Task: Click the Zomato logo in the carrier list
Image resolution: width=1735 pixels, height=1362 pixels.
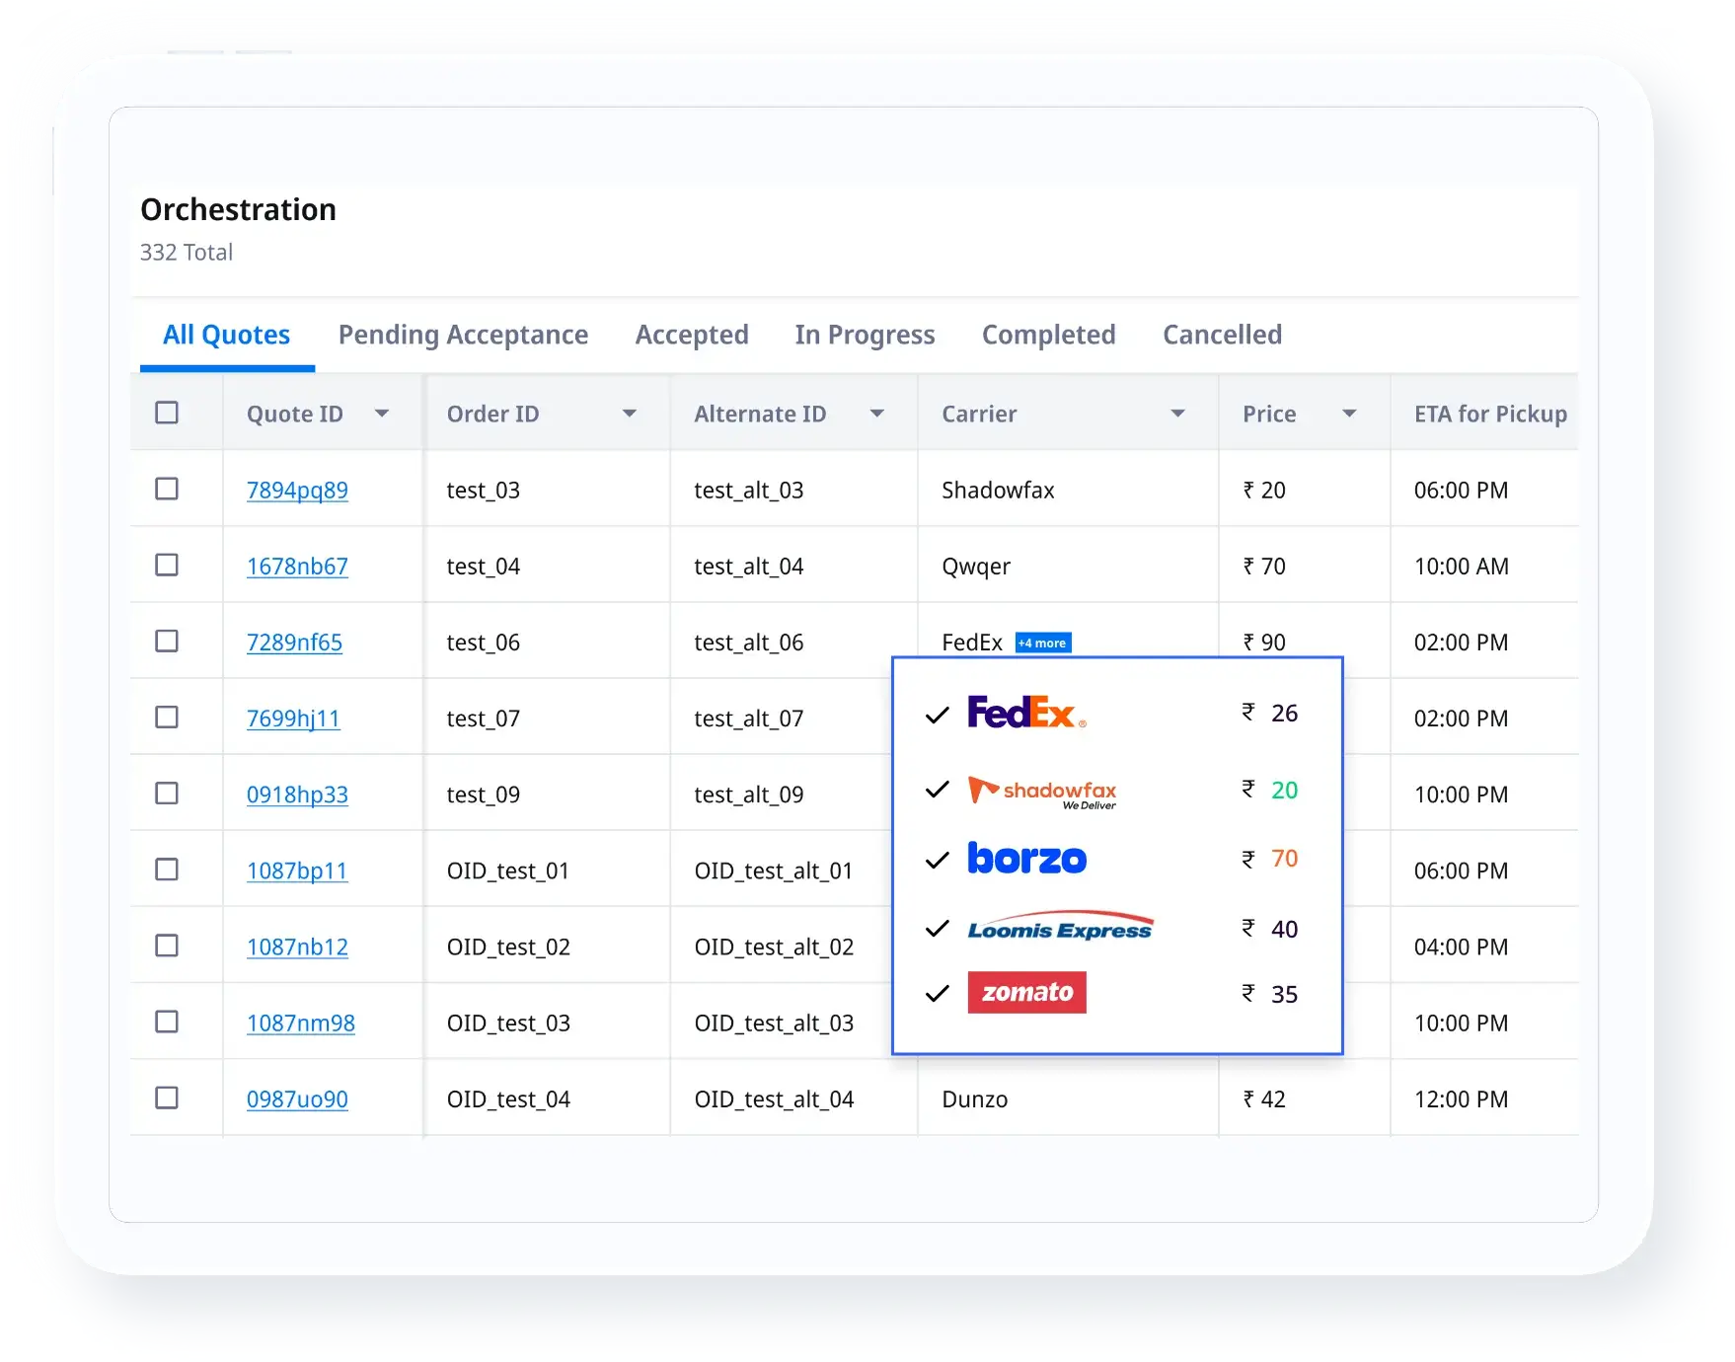Action: [x=1026, y=993]
